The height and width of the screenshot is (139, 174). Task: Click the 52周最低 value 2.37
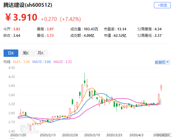(158, 36)
